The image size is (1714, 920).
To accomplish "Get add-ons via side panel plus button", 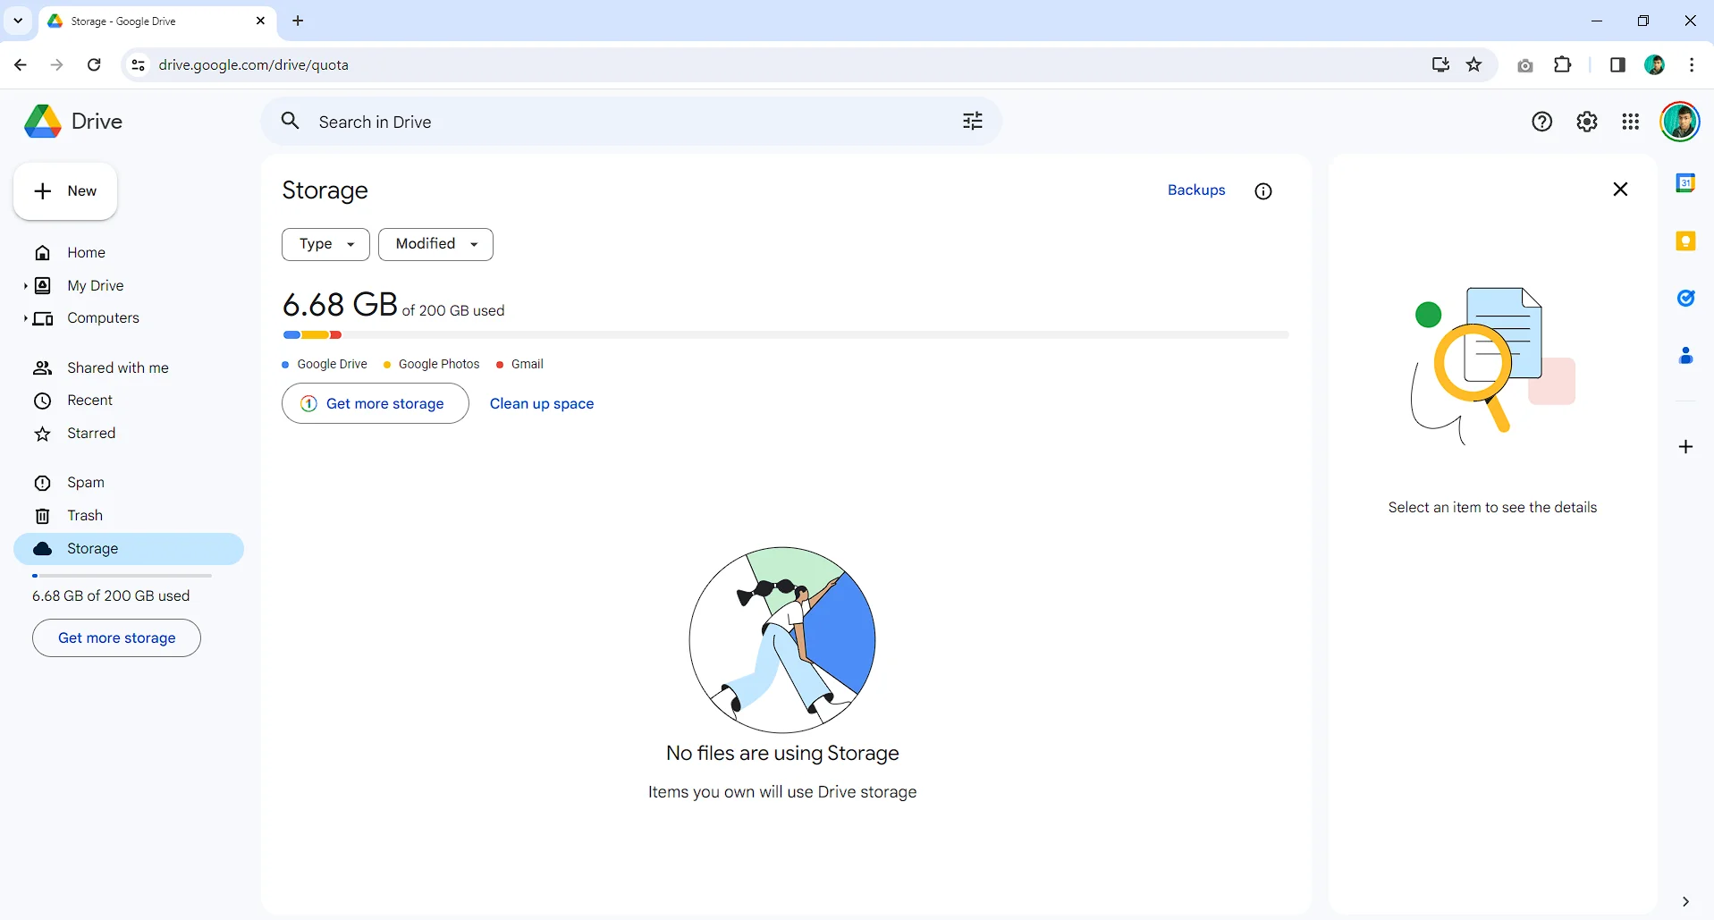I will click(x=1687, y=446).
